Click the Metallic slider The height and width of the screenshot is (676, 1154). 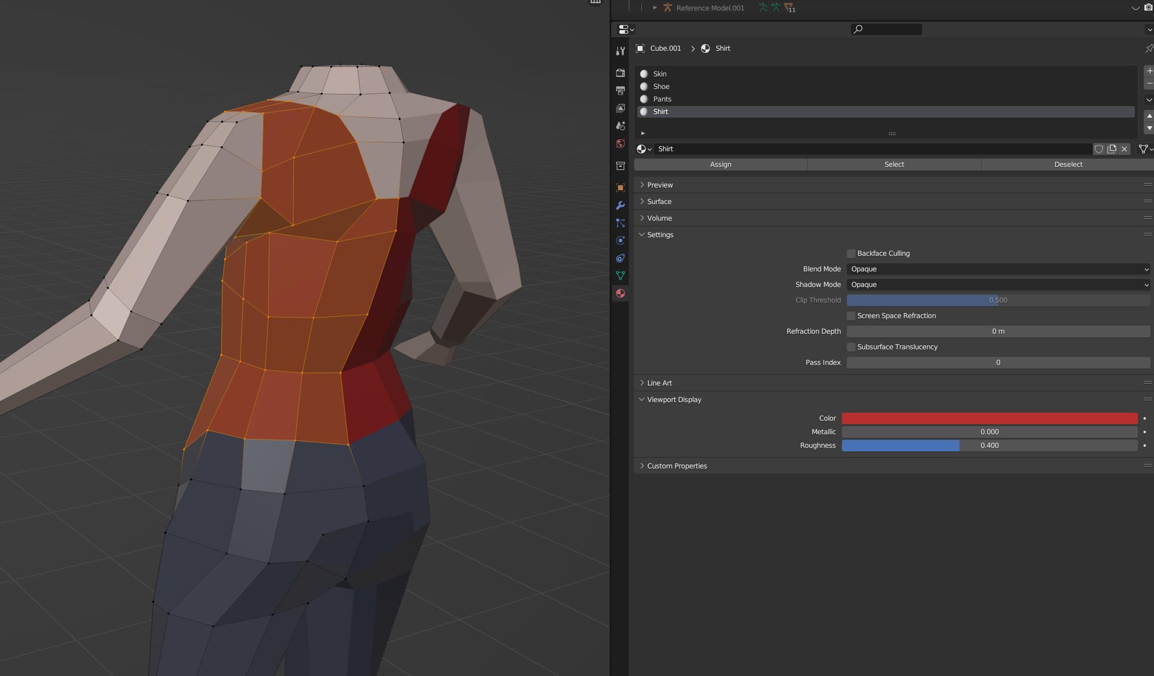(990, 432)
